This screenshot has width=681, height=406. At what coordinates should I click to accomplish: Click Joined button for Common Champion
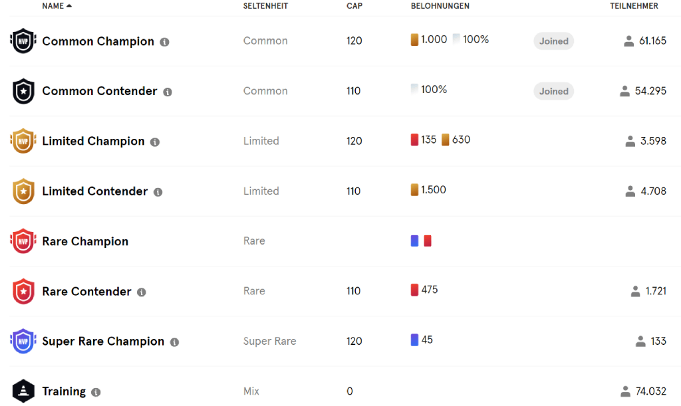(554, 41)
